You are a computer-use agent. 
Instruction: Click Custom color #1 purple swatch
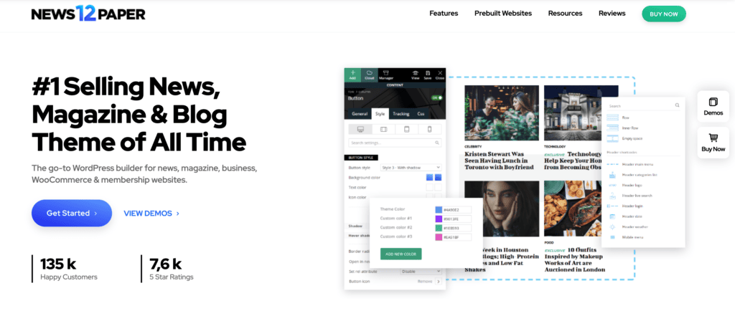(x=439, y=219)
